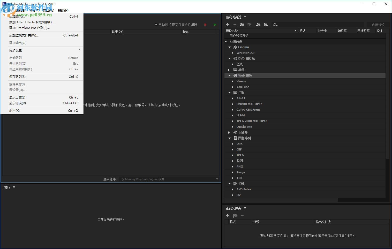This screenshot has width=392, height=249.
Task: Add a watch folder with the plus icon
Action: point(227,216)
